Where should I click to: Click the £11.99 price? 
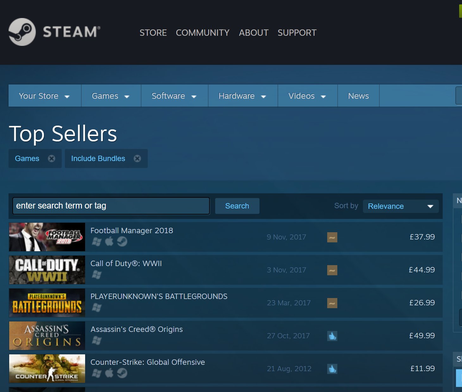tap(423, 369)
